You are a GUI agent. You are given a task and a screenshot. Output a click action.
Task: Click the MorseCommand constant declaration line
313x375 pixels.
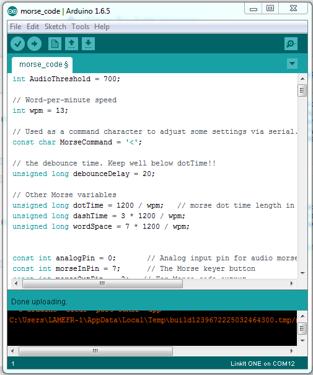[77, 142]
